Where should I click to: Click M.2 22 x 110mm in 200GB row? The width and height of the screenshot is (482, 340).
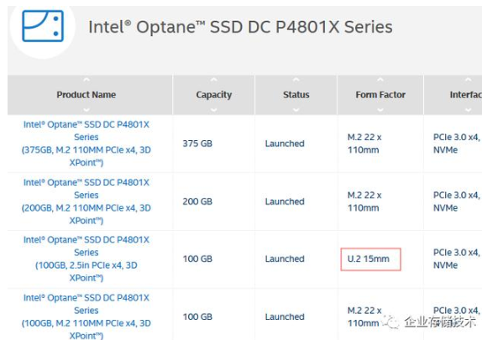[x=364, y=201]
